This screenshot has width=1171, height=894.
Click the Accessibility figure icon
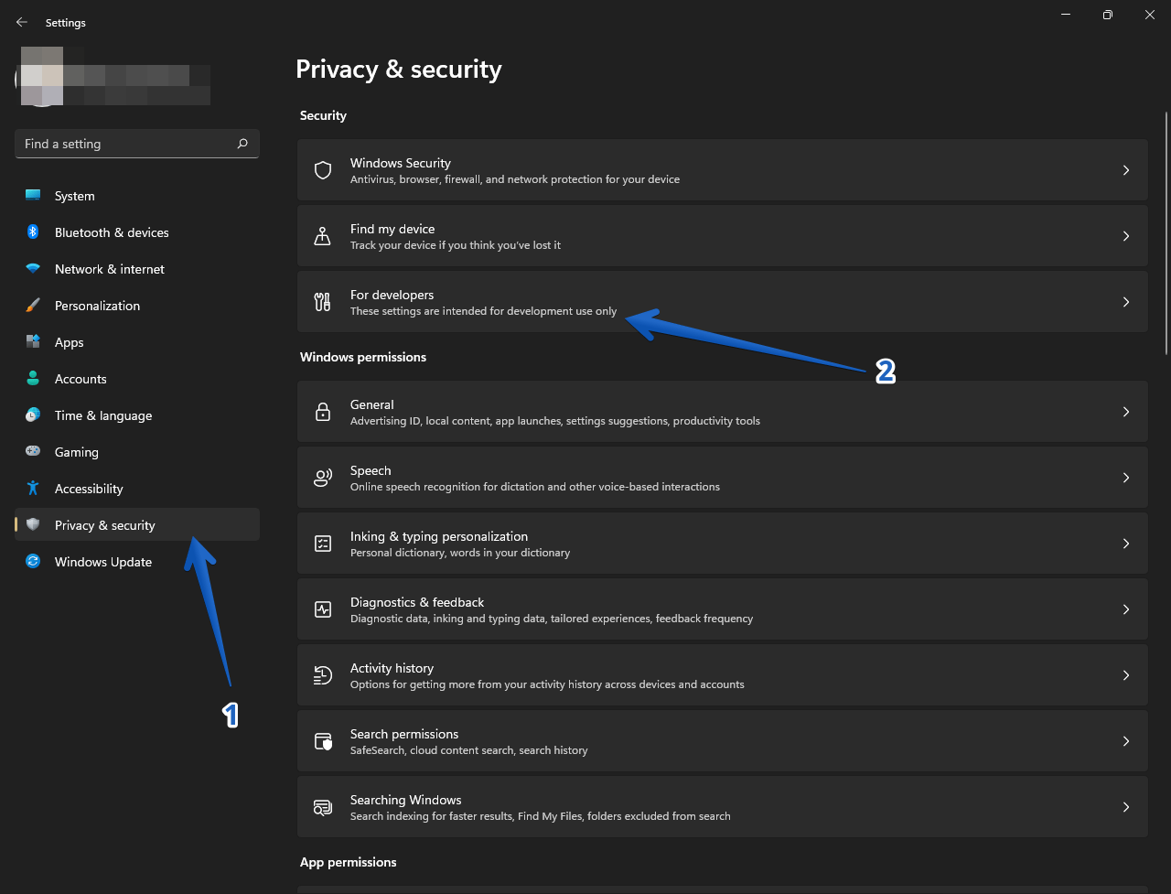(x=33, y=489)
